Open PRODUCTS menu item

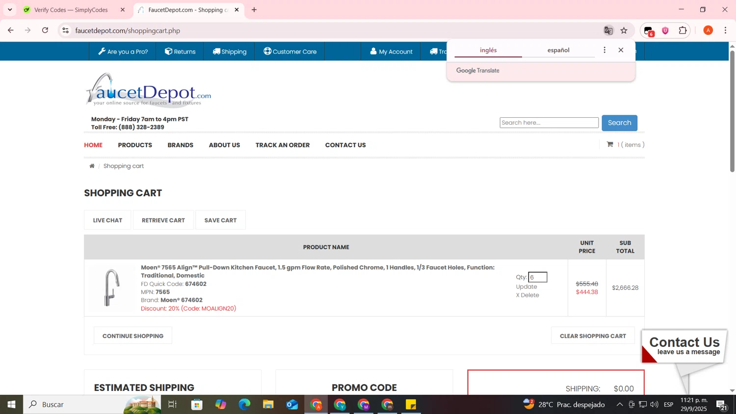[x=135, y=145]
